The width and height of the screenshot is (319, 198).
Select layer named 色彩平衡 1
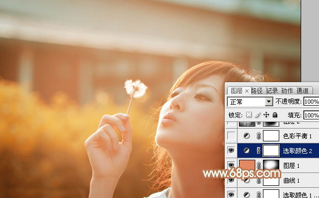[x=297, y=136]
